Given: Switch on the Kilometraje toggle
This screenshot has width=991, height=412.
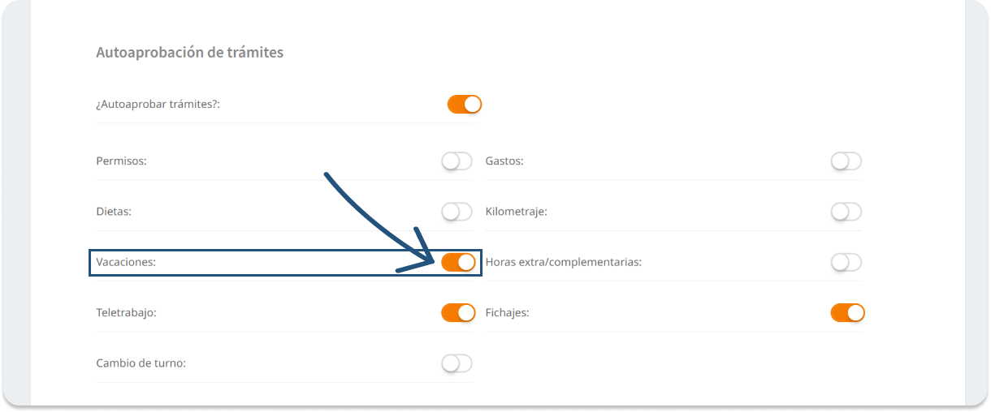Looking at the screenshot, I should 846,212.
